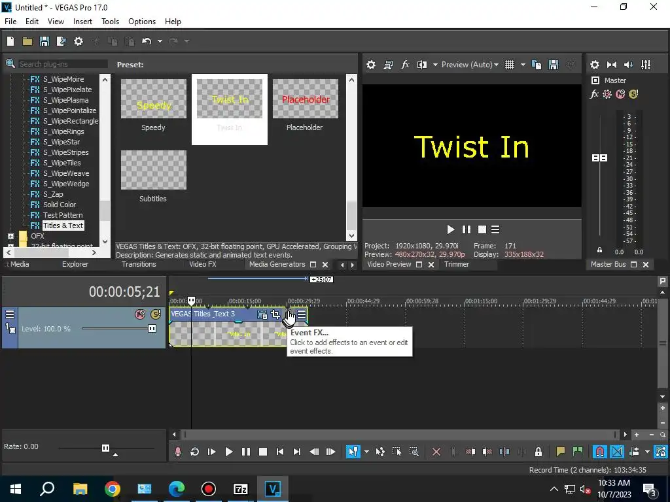The height and width of the screenshot is (502, 670).
Task: Save preview snapshot to file icon
Action: [x=554, y=65]
